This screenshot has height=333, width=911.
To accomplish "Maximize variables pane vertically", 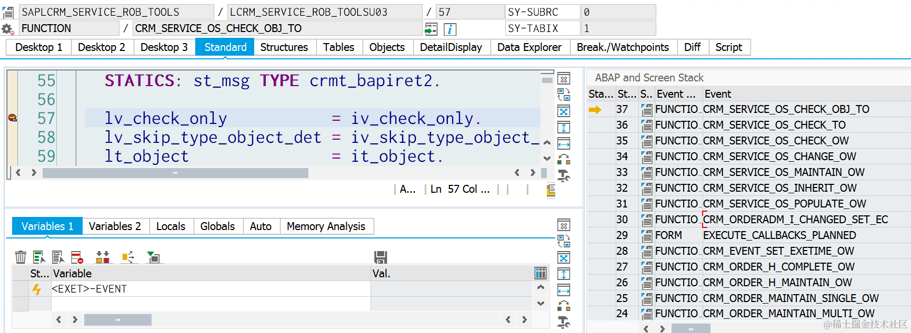I will click(564, 274).
